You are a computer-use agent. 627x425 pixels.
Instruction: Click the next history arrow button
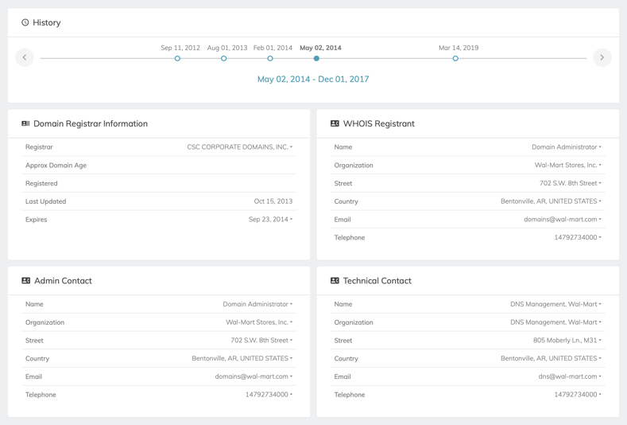pyautogui.click(x=602, y=57)
